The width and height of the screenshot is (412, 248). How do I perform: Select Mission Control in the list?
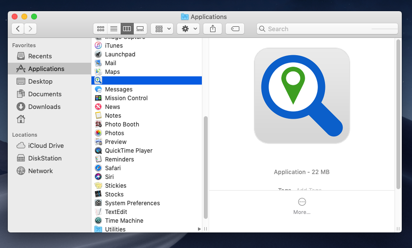point(126,98)
